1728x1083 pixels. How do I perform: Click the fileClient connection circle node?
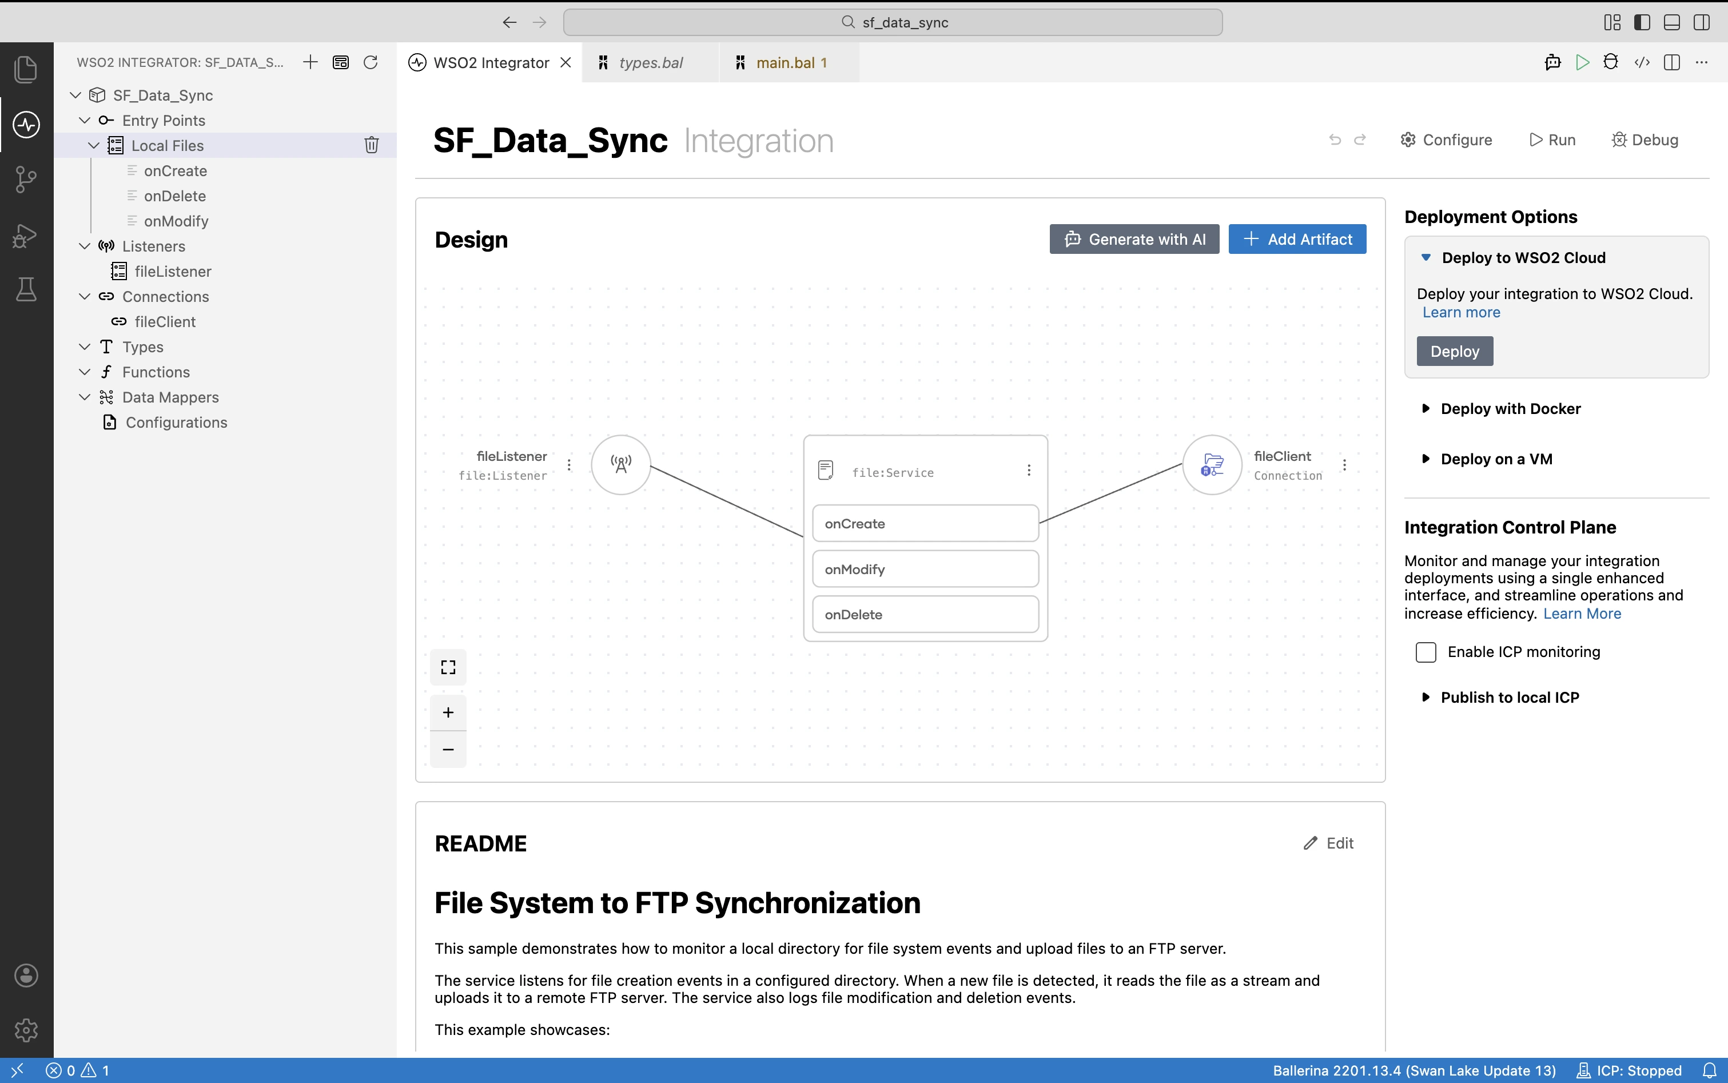coord(1212,465)
